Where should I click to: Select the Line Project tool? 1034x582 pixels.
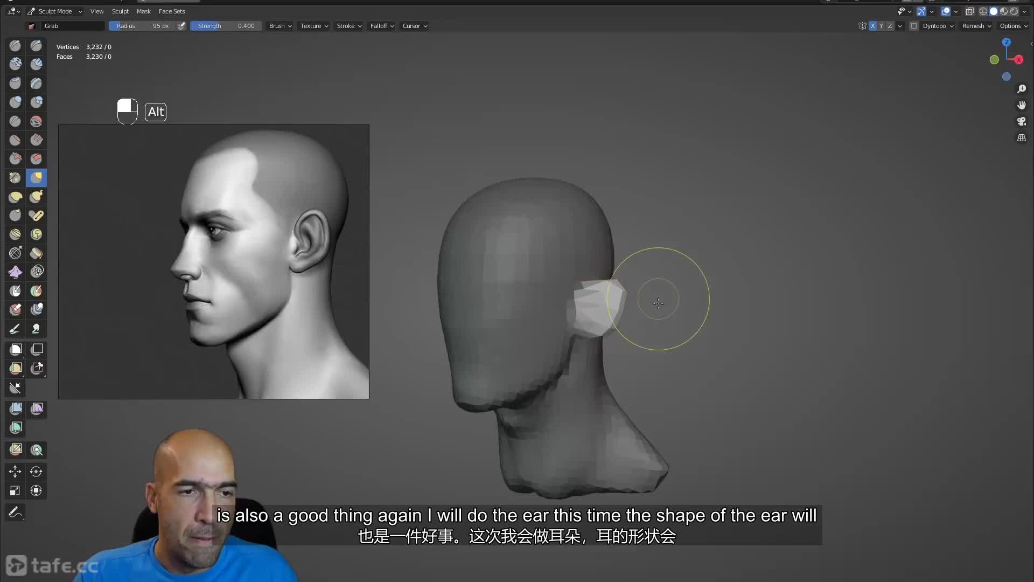[15, 387]
